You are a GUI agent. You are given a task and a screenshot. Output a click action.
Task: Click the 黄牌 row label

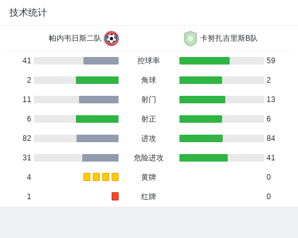tap(149, 177)
